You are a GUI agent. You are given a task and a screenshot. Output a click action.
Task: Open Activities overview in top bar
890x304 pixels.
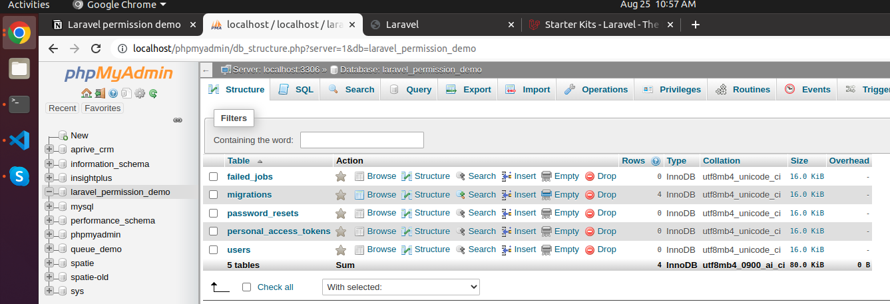click(29, 5)
